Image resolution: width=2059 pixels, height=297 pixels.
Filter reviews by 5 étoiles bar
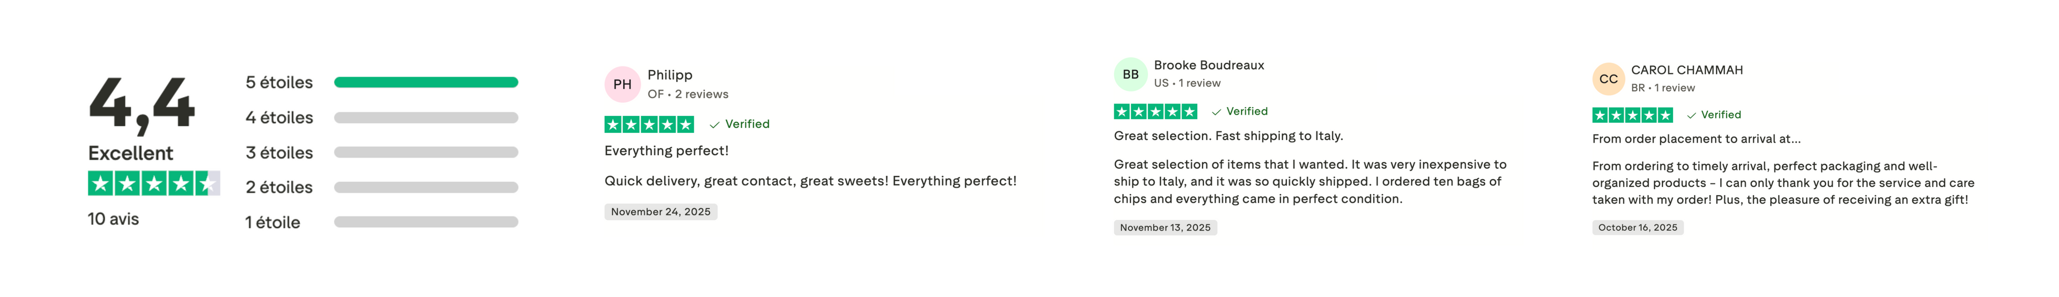point(425,82)
